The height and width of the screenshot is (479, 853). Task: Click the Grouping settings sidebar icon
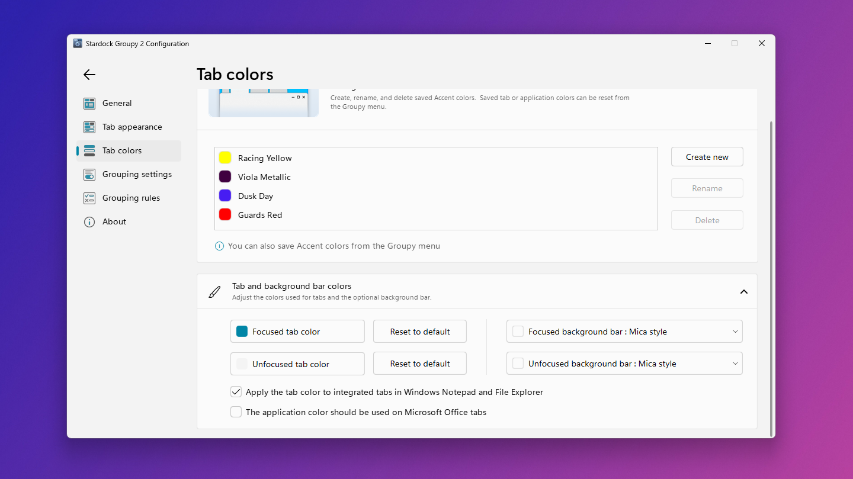coord(89,175)
